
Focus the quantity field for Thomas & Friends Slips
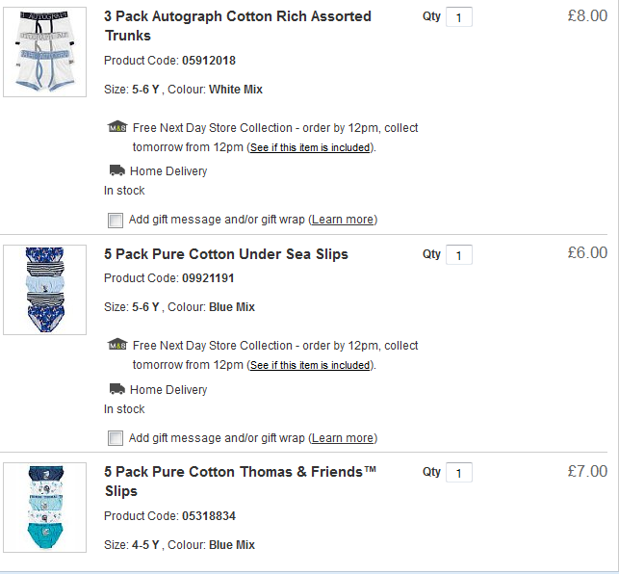tap(459, 473)
